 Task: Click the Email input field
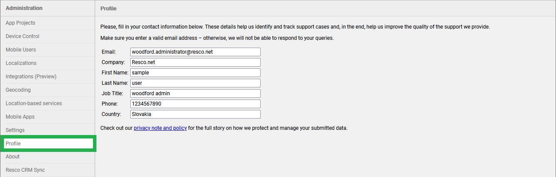[195, 52]
